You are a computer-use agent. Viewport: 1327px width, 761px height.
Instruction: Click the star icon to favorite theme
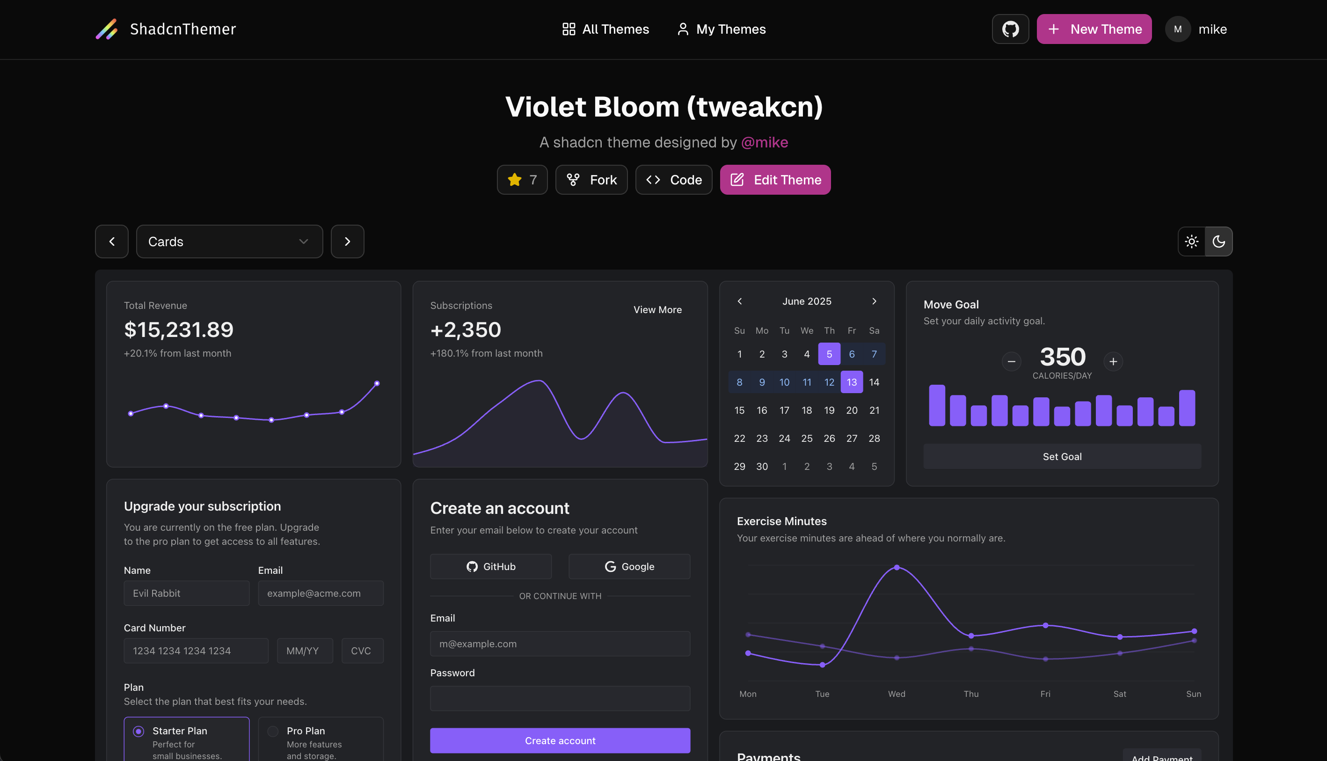(x=515, y=180)
